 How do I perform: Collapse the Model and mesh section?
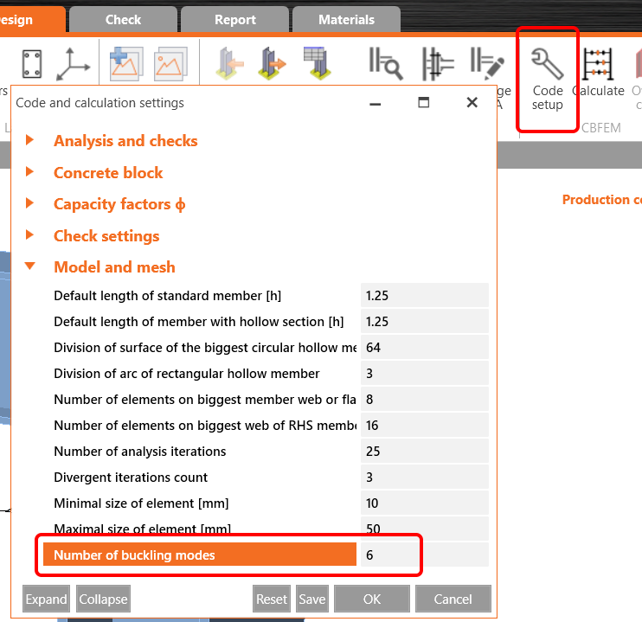pyautogui.click(x=114, y=267)
